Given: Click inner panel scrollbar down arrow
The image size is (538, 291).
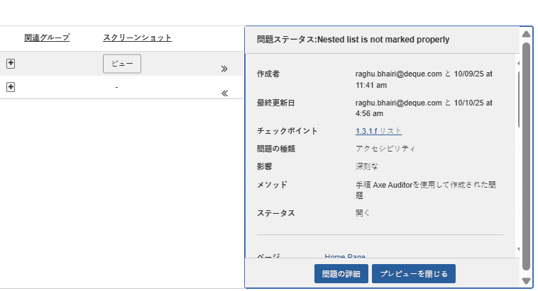Looking at the screenshot, I should pyautogui.click(x=519, y=249).
